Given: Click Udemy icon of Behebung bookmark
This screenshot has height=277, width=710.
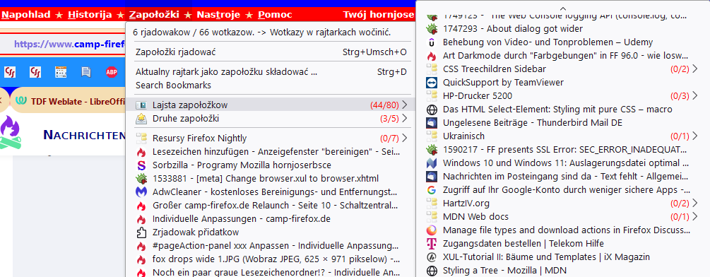Looking at the screenshot, I should coord(432,42).
